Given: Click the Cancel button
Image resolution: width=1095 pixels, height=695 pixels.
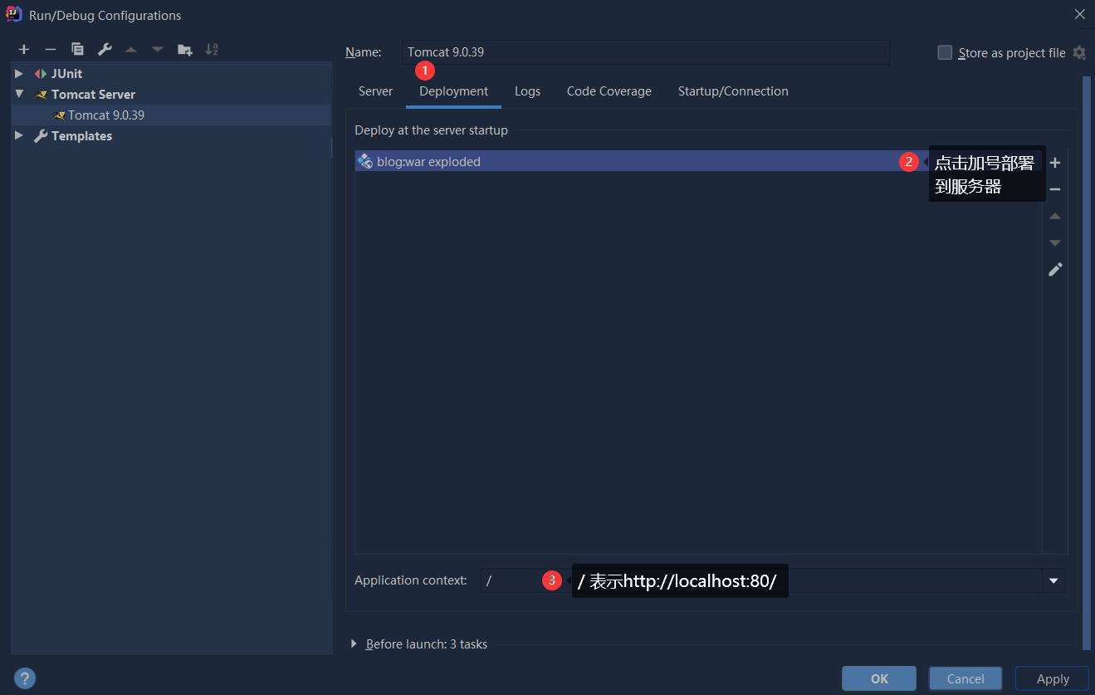Looking at the screenshot, I should [x=965, y=678].
